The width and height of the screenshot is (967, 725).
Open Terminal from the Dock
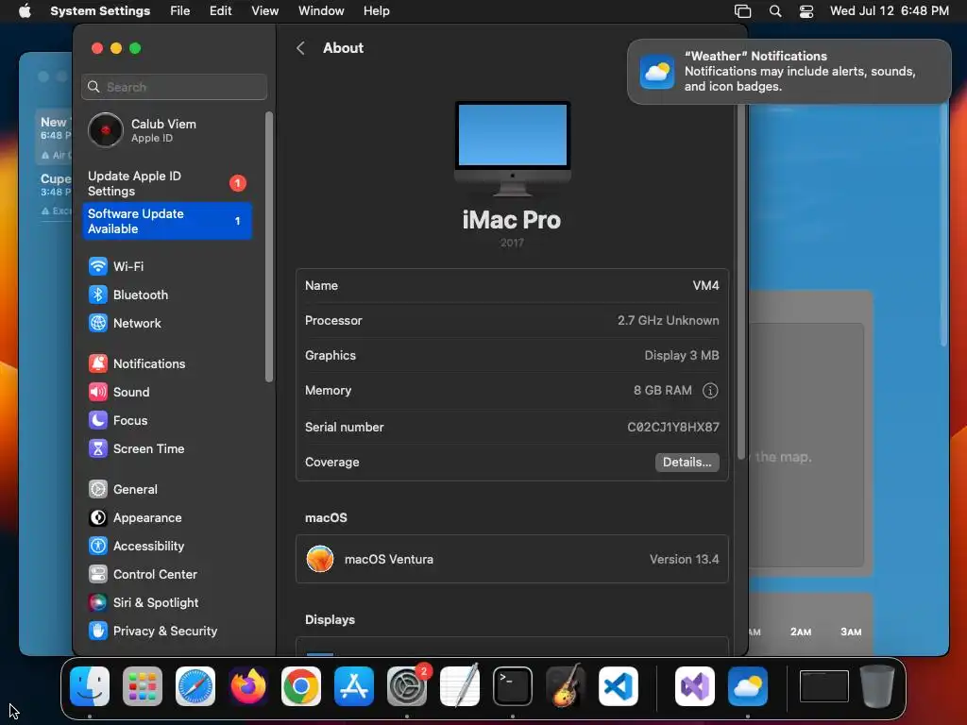[x=513, y=686]
